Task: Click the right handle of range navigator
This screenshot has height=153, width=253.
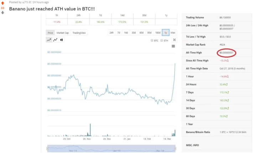Action: tap(175, 148)
